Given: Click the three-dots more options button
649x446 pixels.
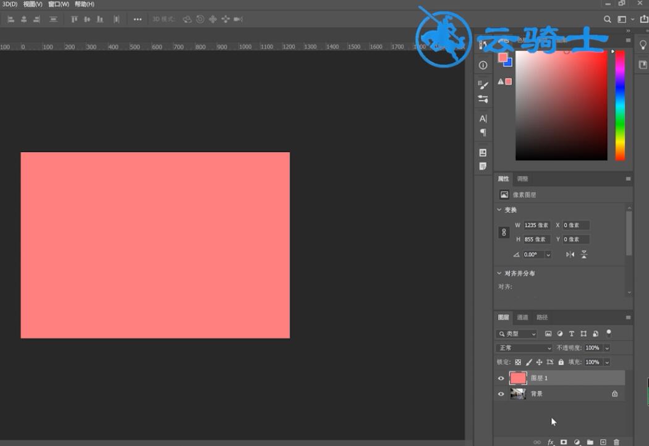Looking at the screenshot, I should coord(137,19).
